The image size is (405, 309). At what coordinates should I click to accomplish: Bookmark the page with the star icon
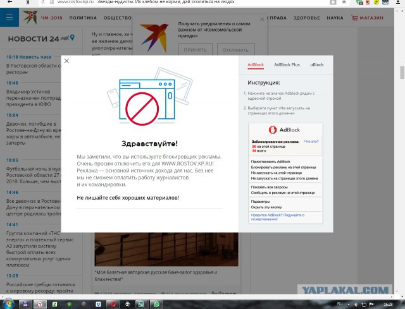point(344,2)
